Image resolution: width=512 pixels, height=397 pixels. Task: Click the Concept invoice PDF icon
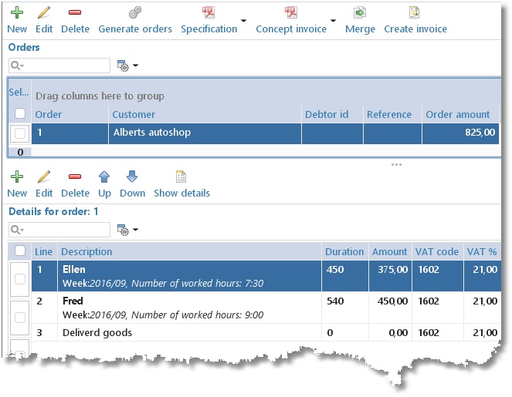coord(290,12)
